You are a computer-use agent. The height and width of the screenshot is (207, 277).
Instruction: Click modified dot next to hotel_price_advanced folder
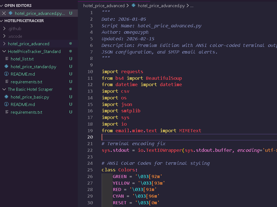70,44
